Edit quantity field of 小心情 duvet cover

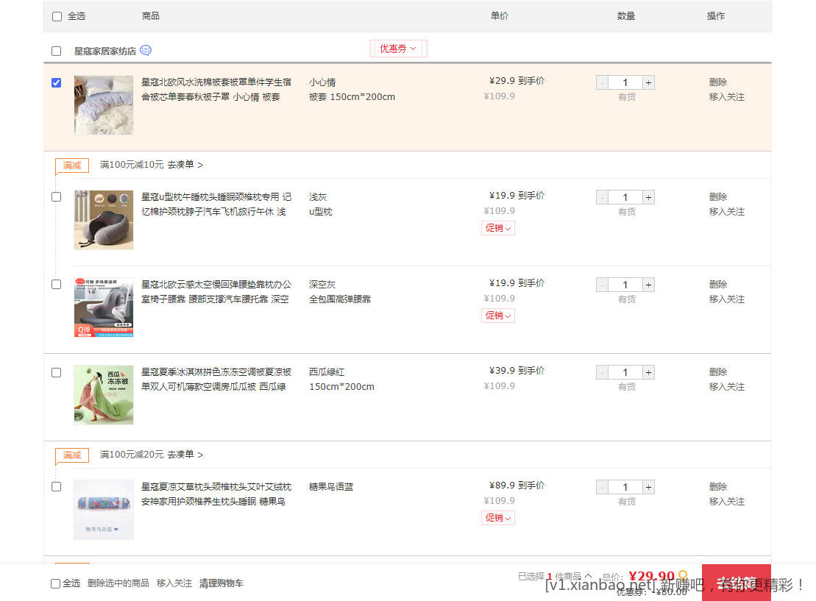tap(625, 82)
